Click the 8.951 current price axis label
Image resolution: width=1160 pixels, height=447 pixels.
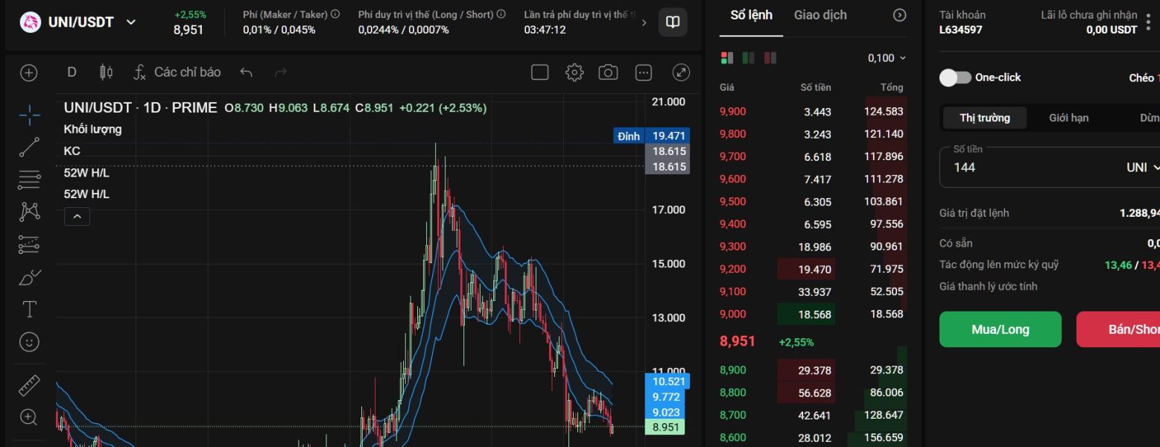pyautogui.click(x=665, y=427)
